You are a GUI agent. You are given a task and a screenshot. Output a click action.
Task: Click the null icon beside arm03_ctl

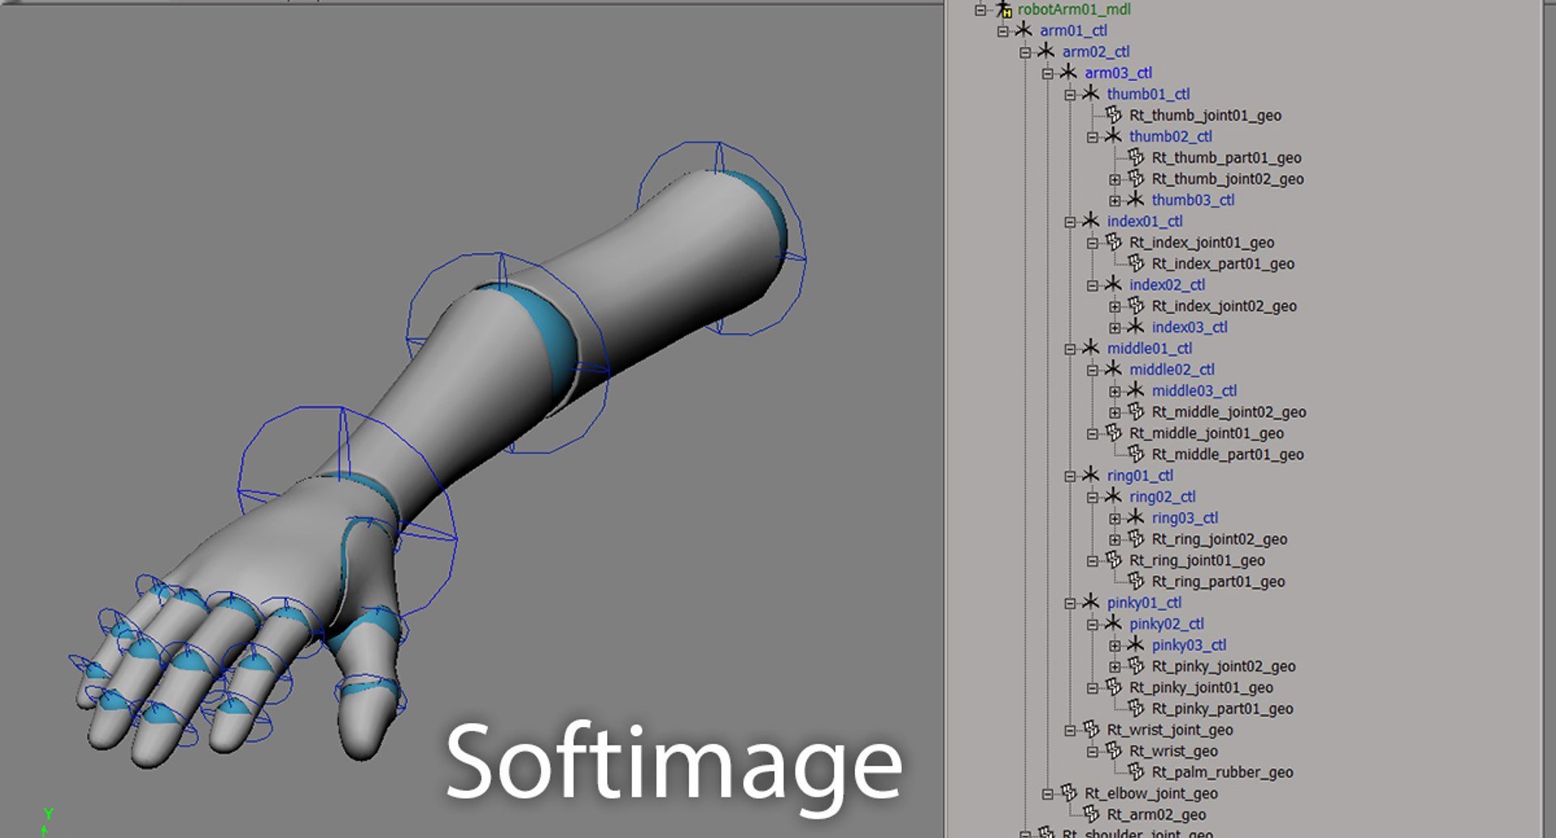pos(1069,72)
